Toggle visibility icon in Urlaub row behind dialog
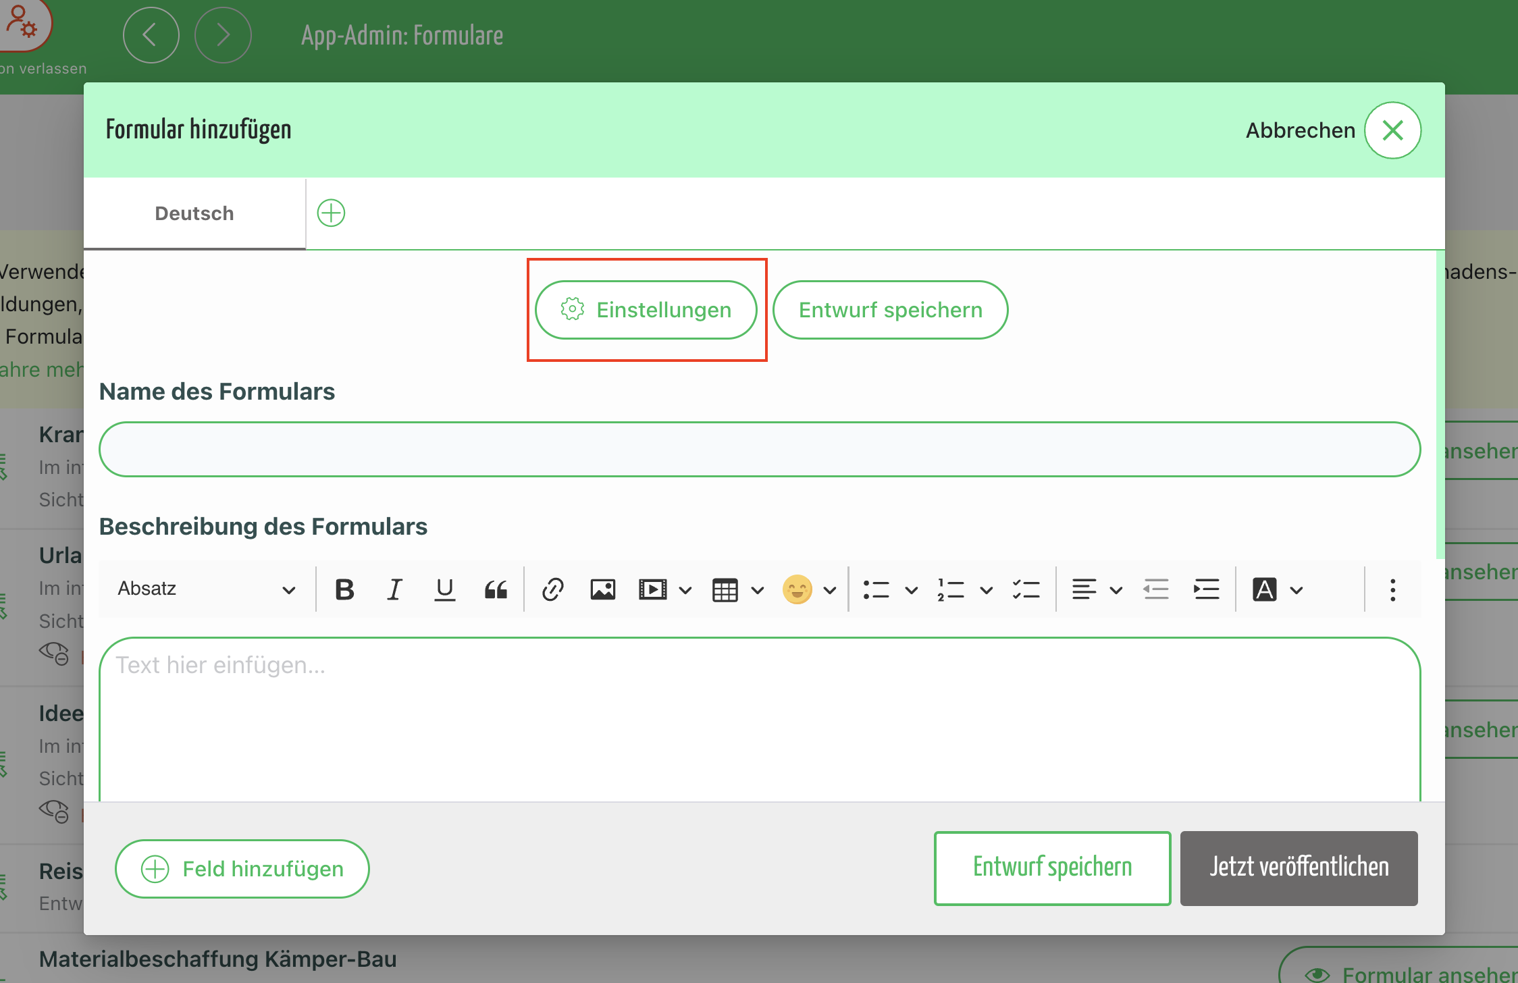 click(54, 653)
